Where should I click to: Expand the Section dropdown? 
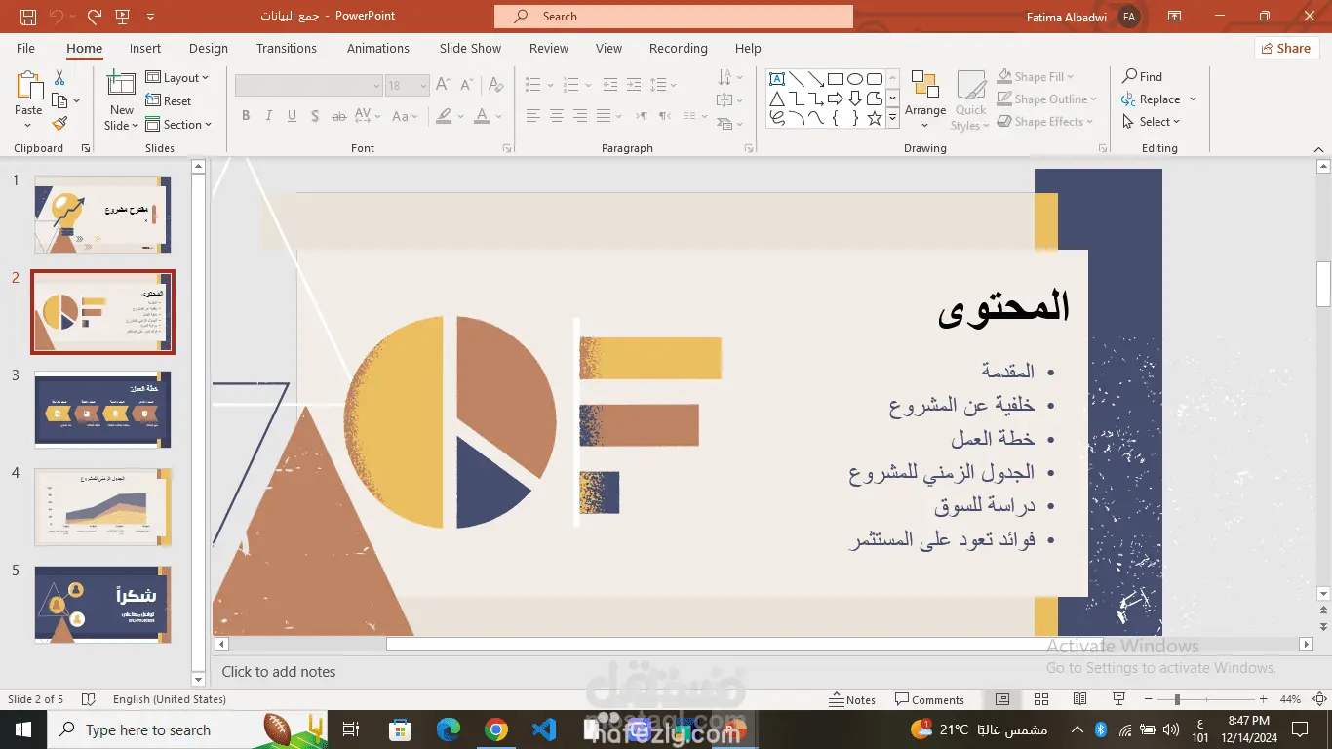pyautogui.click(x=178, y=125)
